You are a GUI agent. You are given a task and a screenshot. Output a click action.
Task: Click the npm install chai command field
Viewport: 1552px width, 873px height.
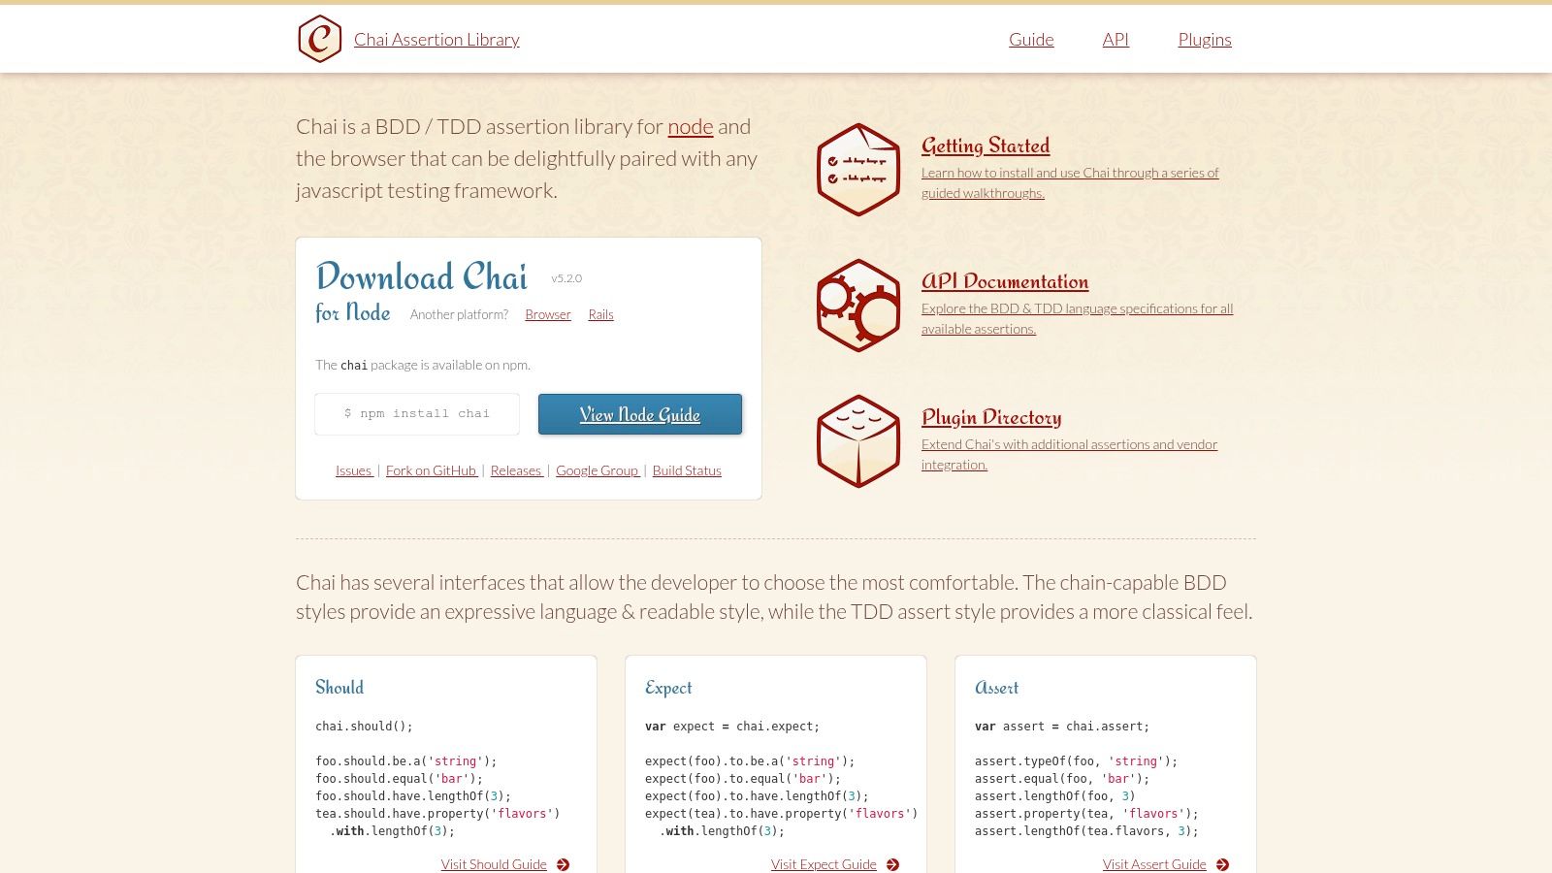pyautogui.click(x=417, y=414)
